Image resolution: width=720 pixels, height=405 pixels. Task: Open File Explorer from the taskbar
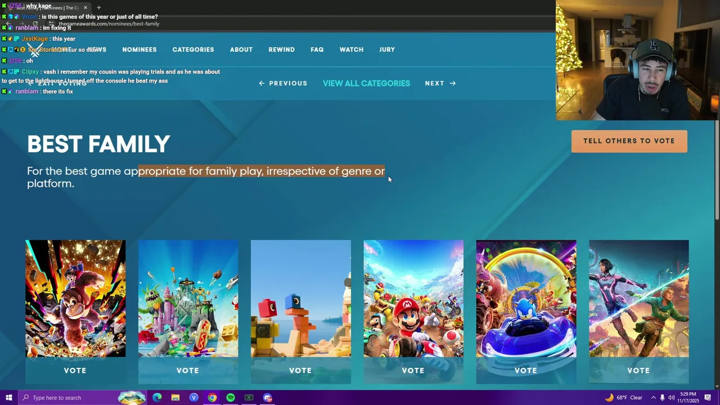click(x=175, y=398)
